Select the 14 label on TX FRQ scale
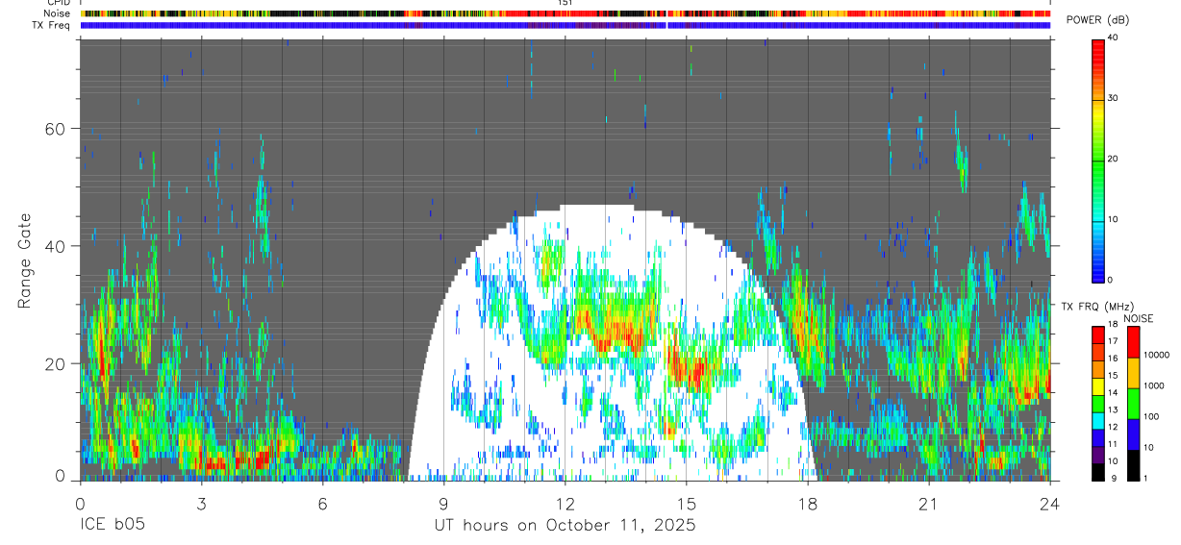Screen dimensions: 1181x545 click(x=1113, y=392)
